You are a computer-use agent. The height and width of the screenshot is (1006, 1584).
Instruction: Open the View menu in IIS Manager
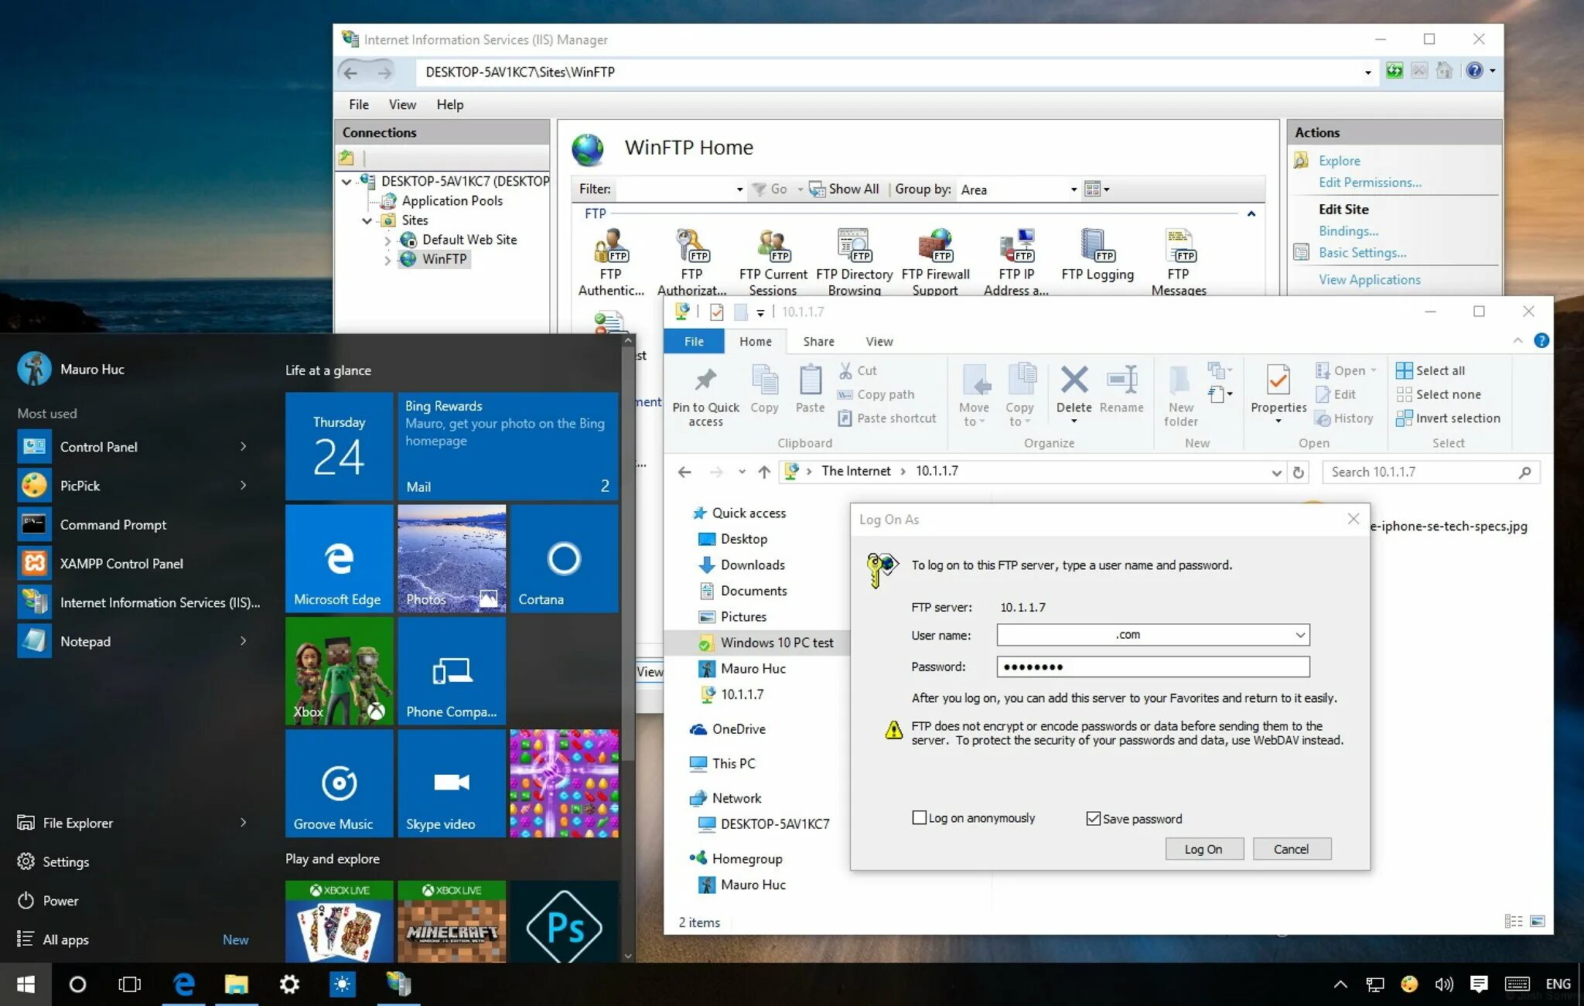pos(401,104)
